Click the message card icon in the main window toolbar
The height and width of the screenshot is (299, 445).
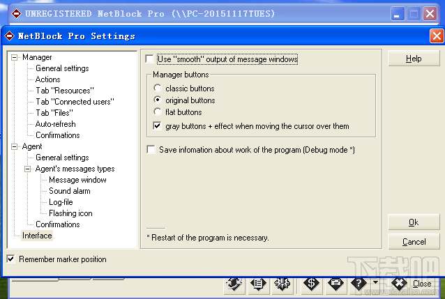click(x=335, y=284)
